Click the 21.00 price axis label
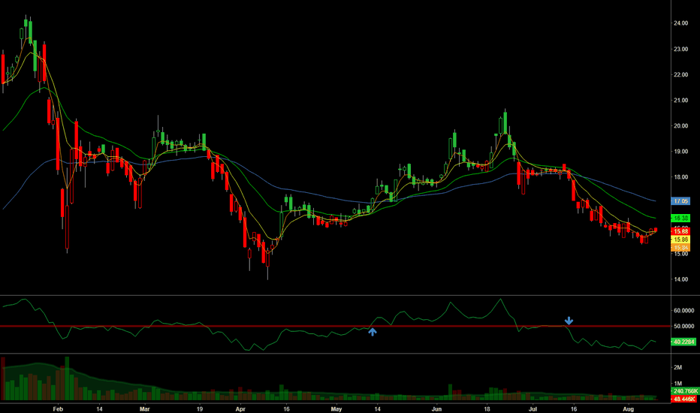700x413 pixels. 680,101
